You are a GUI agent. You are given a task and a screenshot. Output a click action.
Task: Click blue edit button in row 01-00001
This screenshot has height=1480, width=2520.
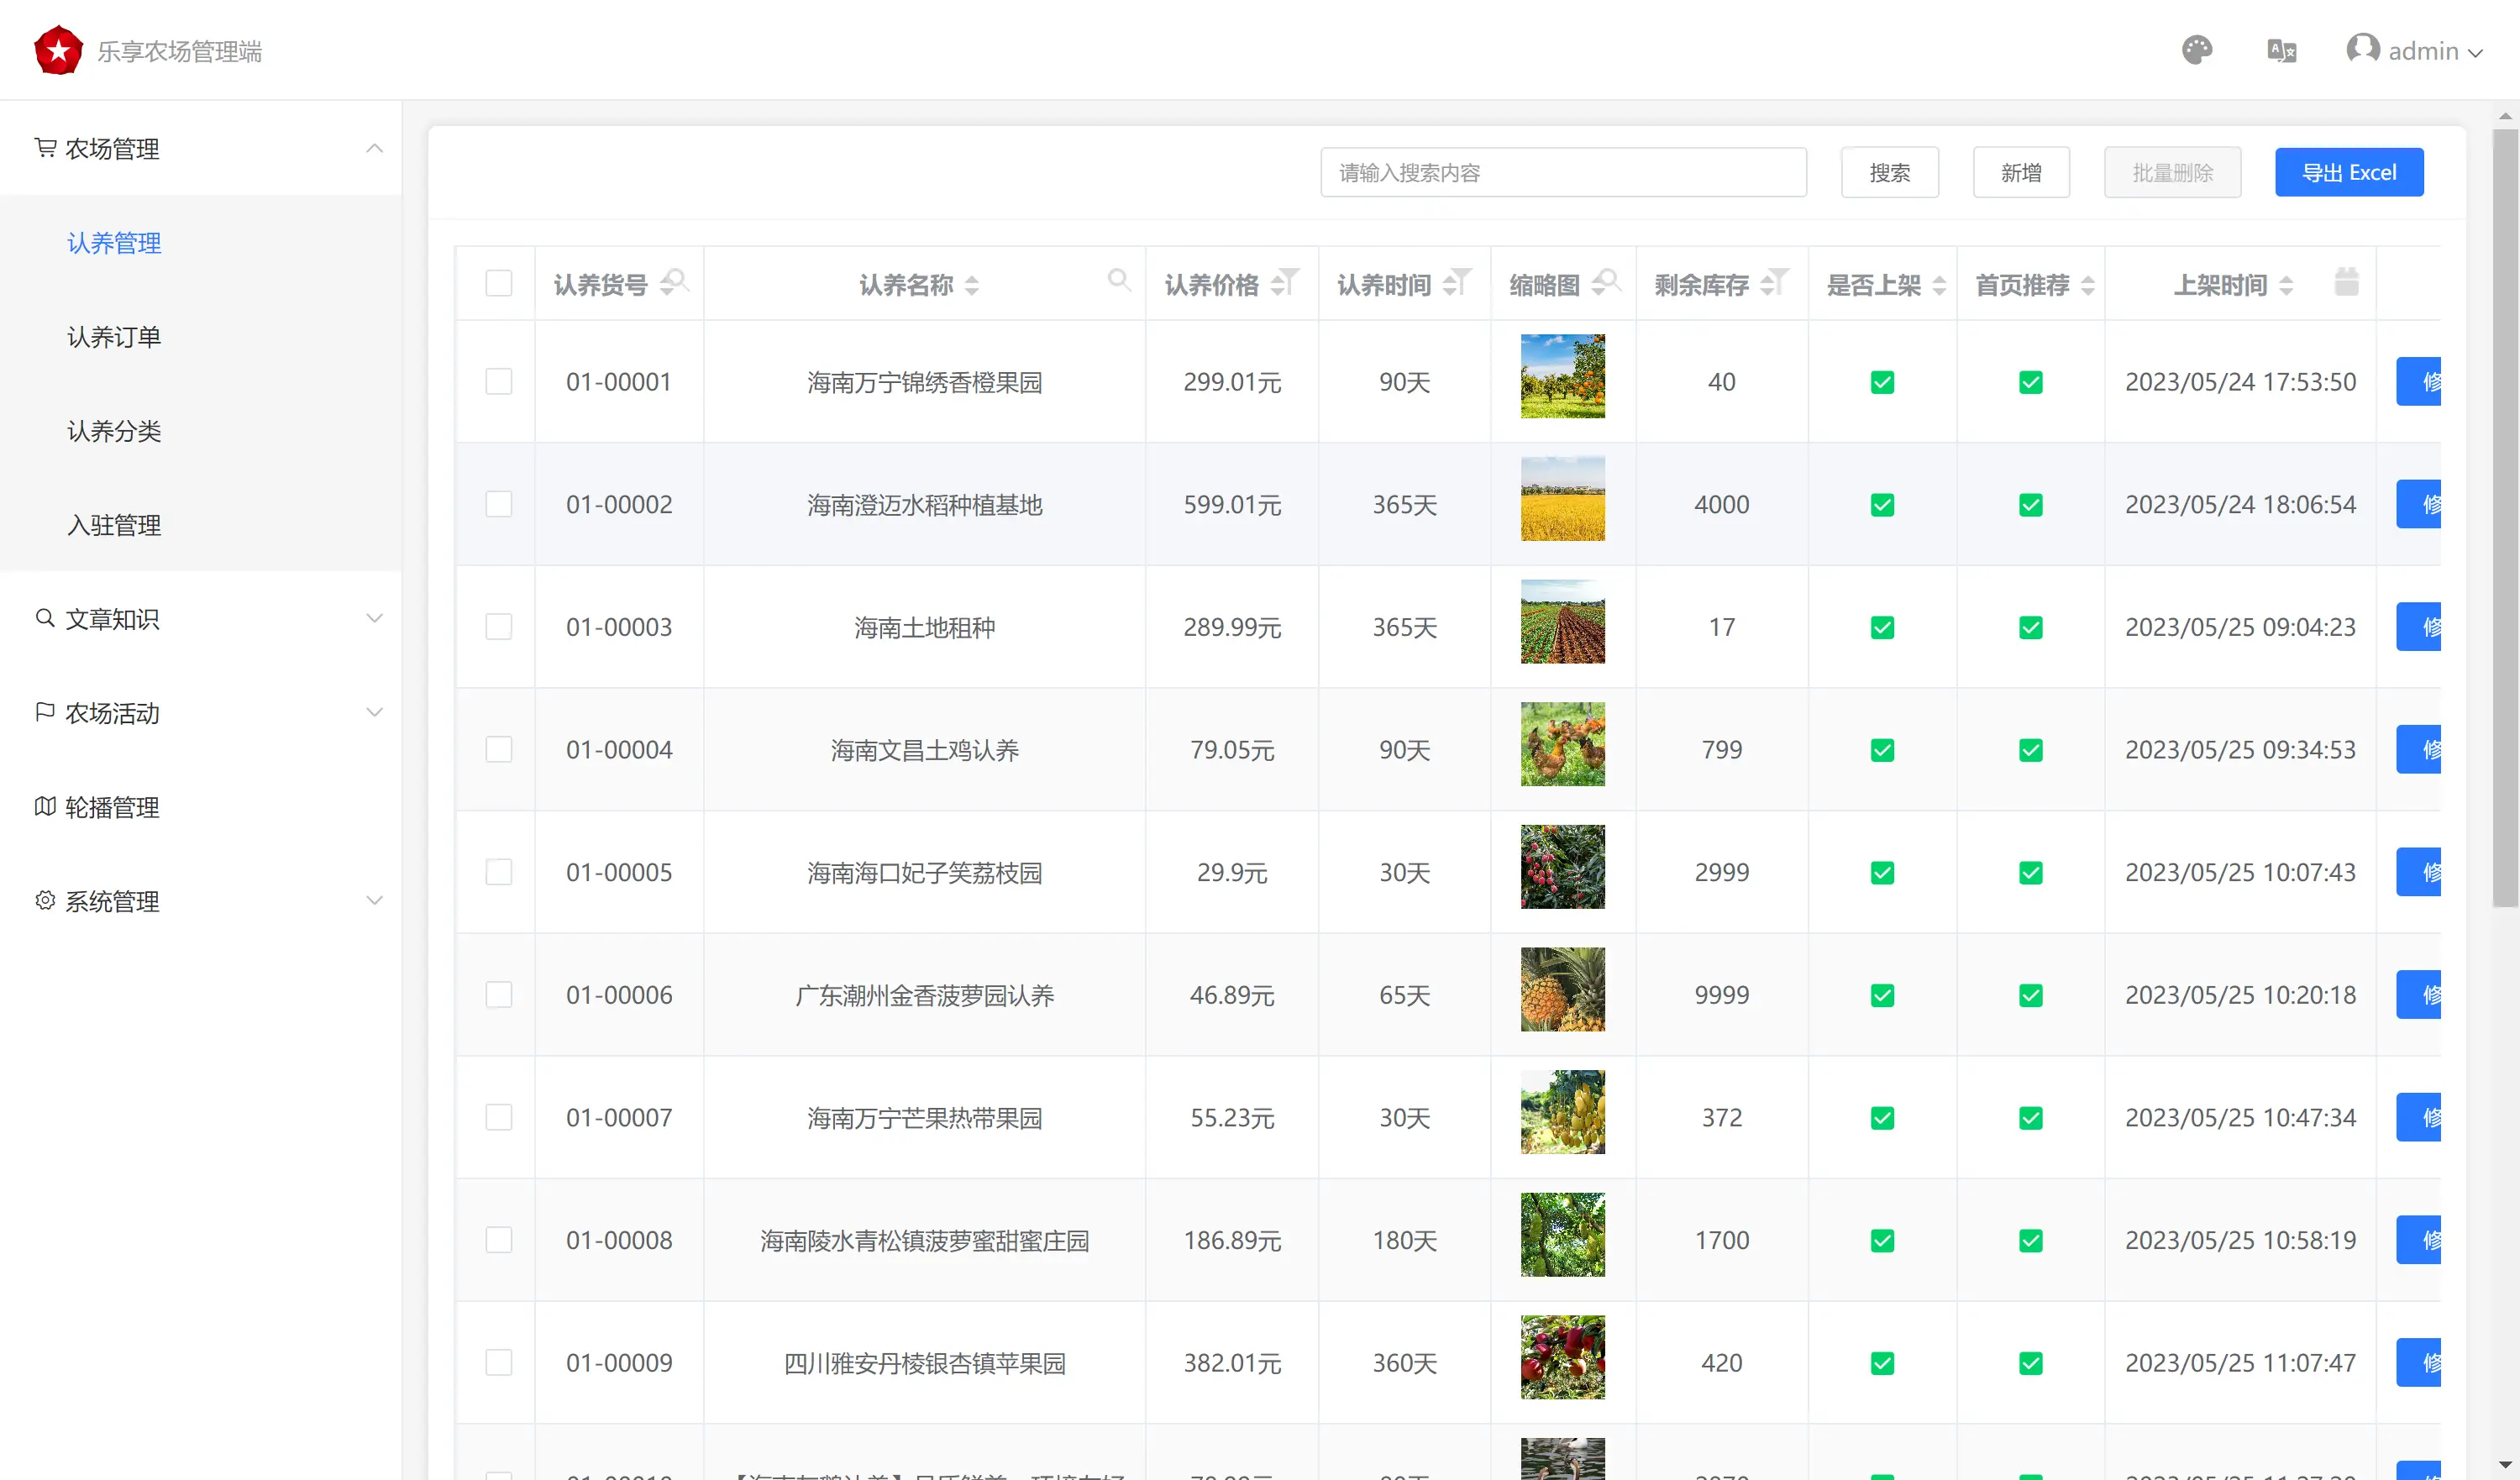pyautogui.click(x=2418, y=381)
